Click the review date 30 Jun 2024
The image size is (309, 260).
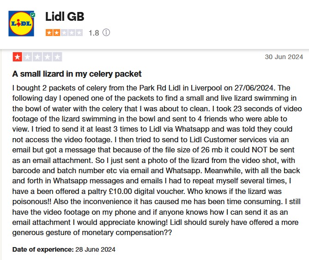[x=284, y=57]
